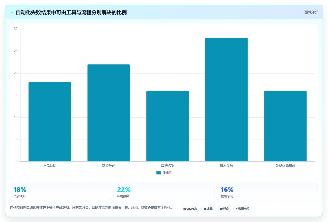Click the 脚本失效 x-axis label
Screen dimensions: 328x222
[226, 166]
